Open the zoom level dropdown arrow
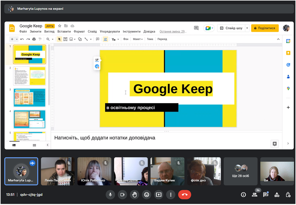This screenshot has width=296, height=205. point(53,39)
